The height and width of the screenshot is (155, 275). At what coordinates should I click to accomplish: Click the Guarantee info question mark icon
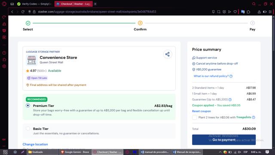[230, 99]
